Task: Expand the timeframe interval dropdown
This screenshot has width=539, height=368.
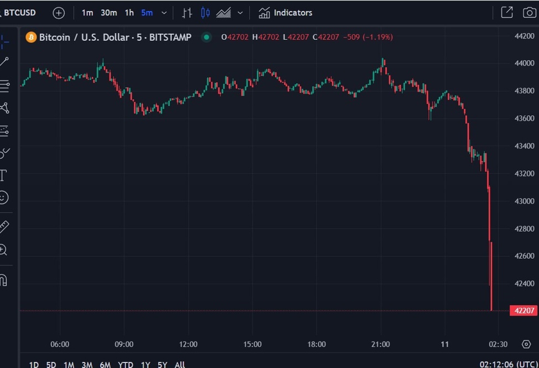Action: click(164, 13)
